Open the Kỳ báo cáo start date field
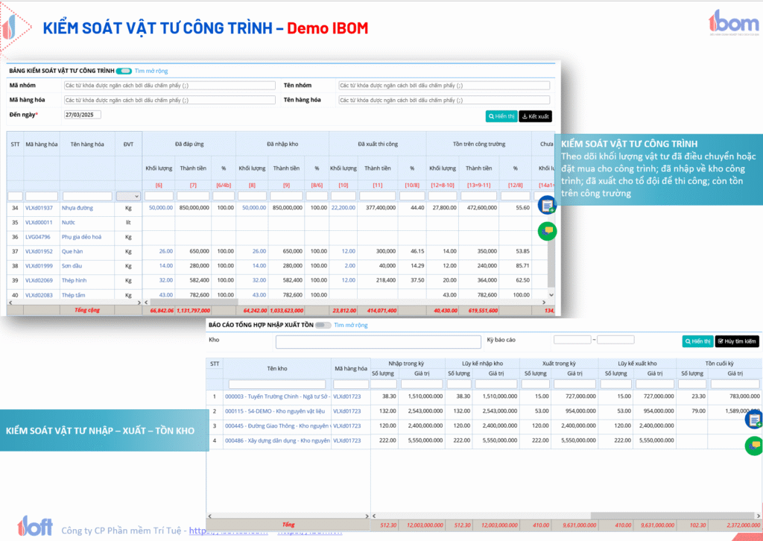The width and height of the screenshot is (763, 541). coord(572,340)
